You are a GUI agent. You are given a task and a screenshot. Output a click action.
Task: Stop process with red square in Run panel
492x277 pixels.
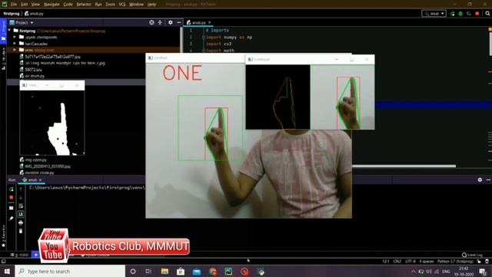point(12,198)
